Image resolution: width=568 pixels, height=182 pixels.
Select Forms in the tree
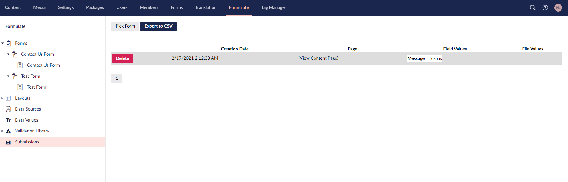pos(21,43)
